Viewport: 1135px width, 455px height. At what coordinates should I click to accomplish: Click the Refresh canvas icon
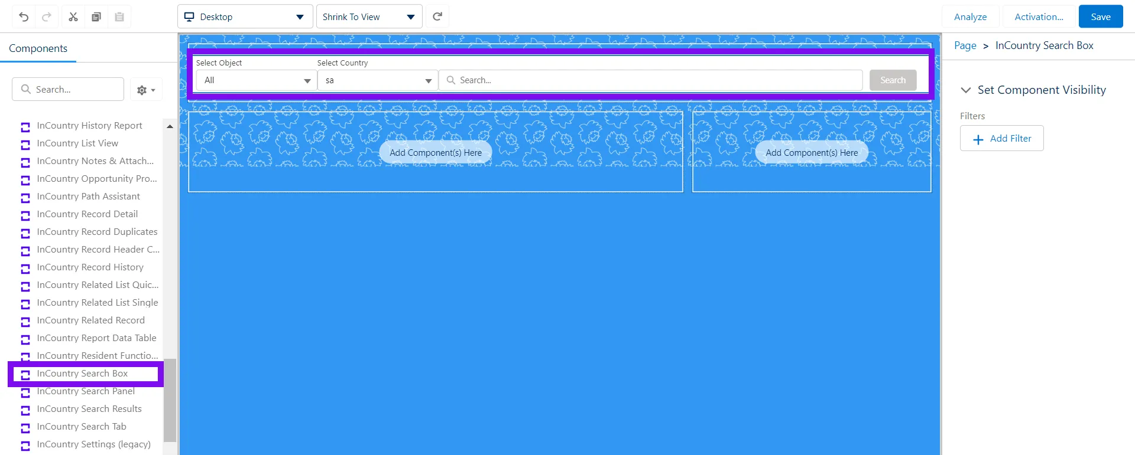[437, 17]
